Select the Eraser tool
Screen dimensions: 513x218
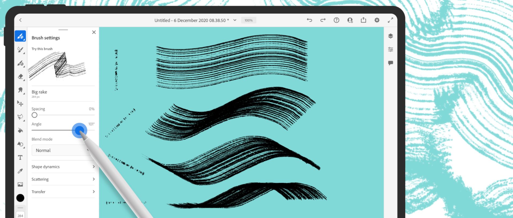[20, 77]
